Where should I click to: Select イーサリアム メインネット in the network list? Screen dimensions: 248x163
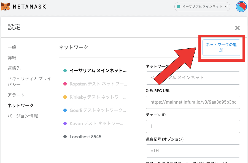[95, 71]
